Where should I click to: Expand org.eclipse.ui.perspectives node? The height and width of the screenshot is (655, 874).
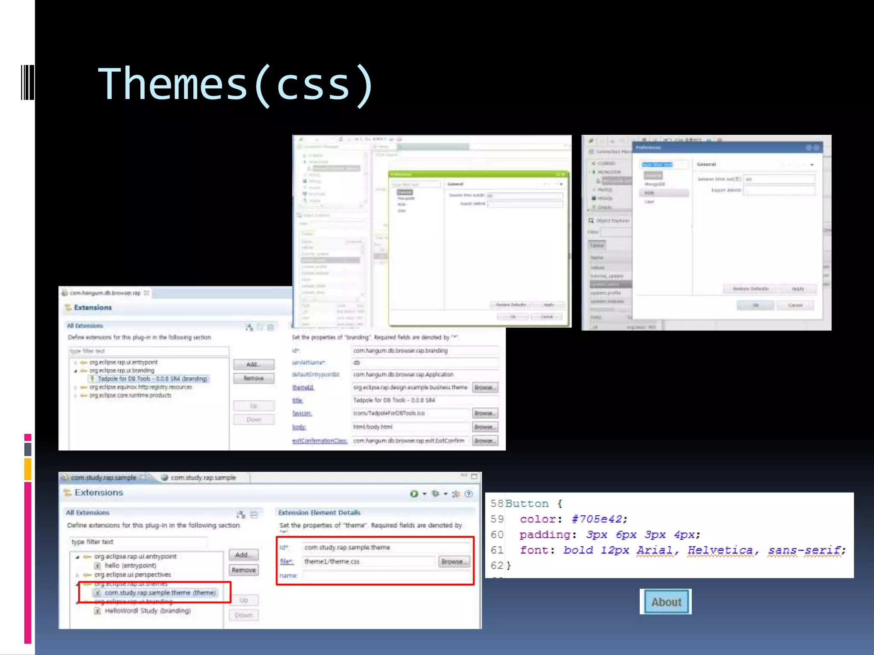77,575
